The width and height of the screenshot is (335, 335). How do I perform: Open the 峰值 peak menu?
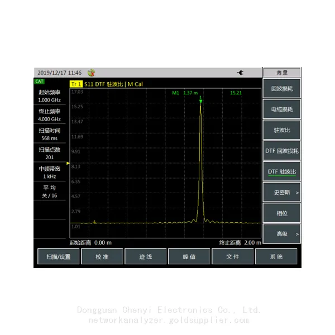tap(189, 256)
